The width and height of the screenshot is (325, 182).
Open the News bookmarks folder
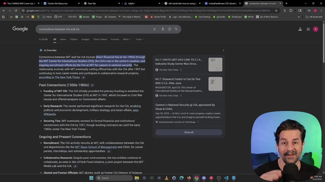[x=47, y=17]
